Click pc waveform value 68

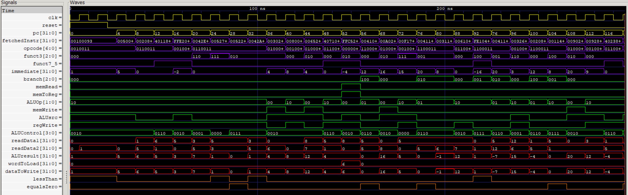(x=383, y=33)
